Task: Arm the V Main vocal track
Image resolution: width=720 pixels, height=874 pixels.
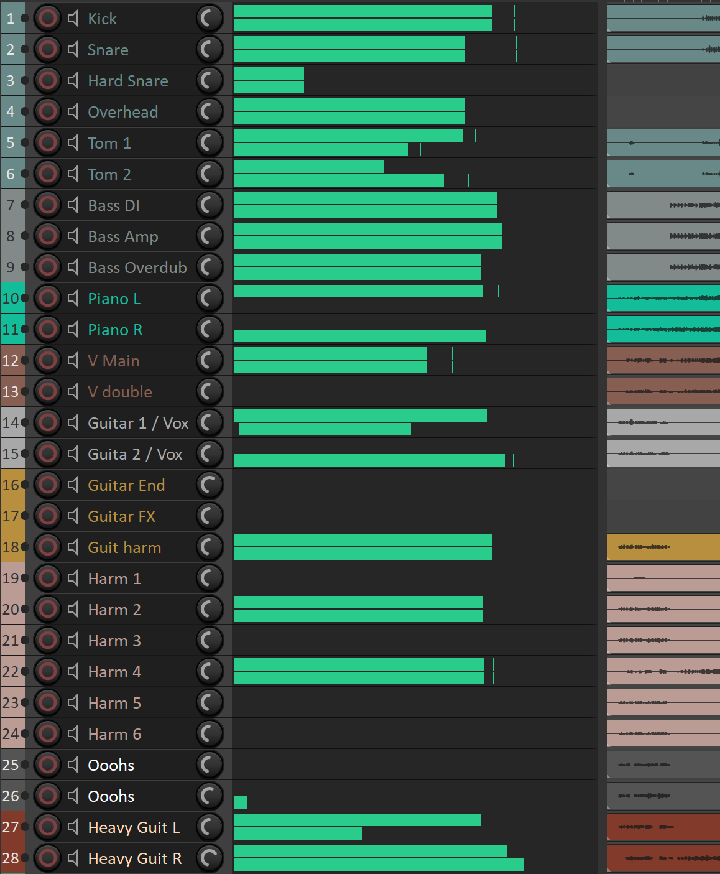Action: pyautogui.click(x=47, y=361)
